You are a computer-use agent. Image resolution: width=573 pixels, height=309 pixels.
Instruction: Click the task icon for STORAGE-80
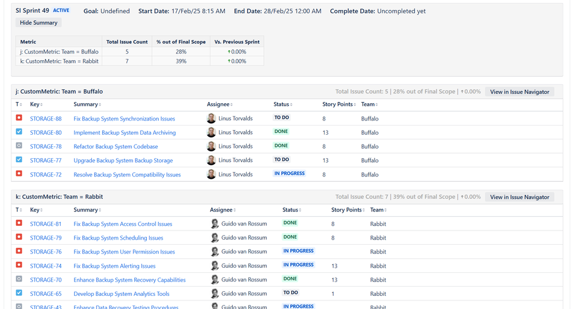(x=19, y=132)
